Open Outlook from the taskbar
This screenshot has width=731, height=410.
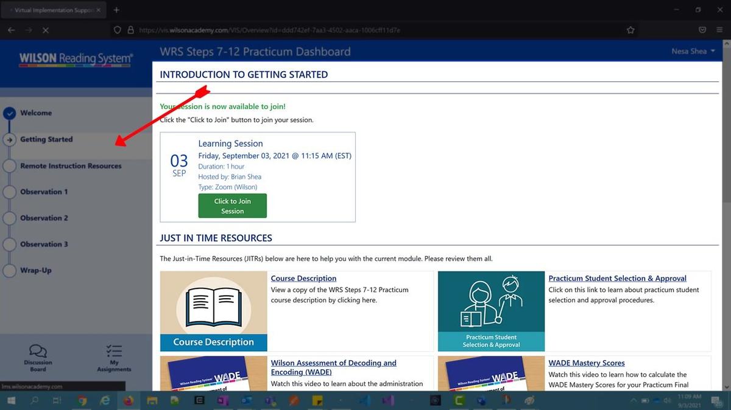point(246,400)
